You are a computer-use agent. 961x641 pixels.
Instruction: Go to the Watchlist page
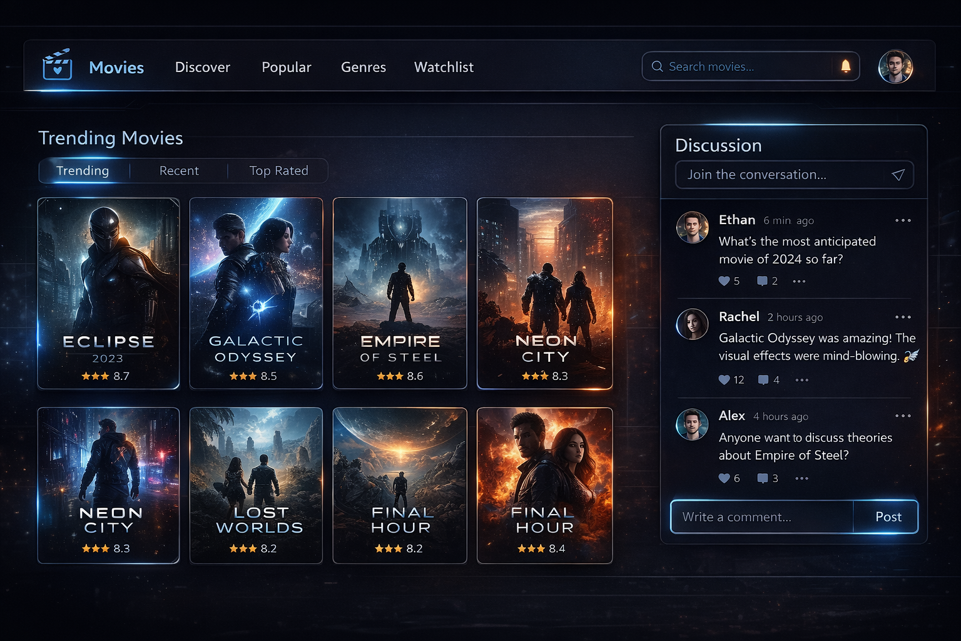444,67
